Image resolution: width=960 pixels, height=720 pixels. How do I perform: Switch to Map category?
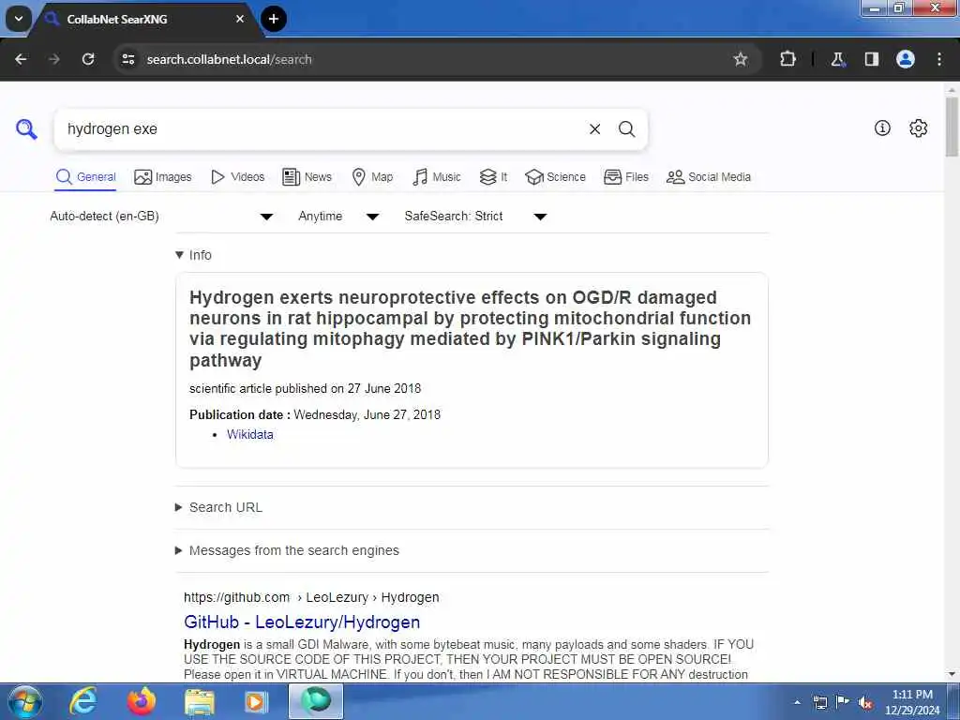[x=372, y=177]
